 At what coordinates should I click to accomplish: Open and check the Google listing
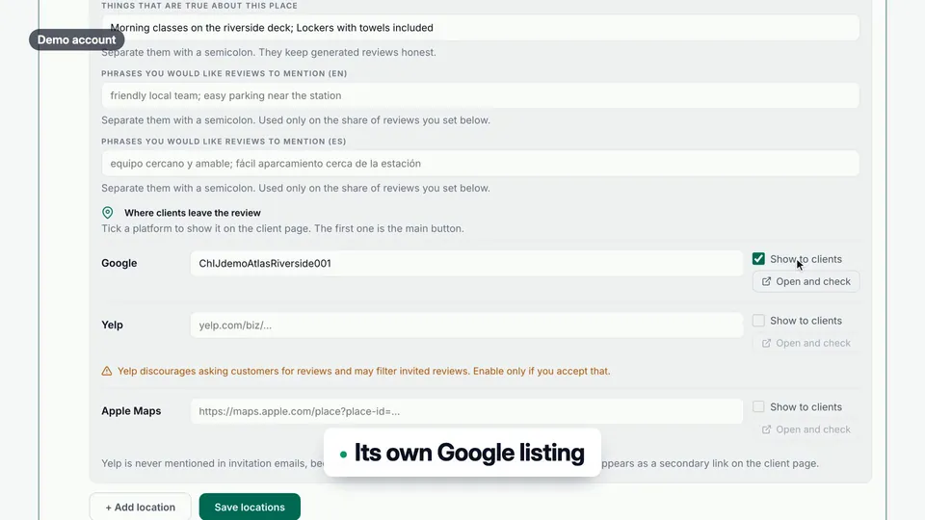(x=806, y=281)
